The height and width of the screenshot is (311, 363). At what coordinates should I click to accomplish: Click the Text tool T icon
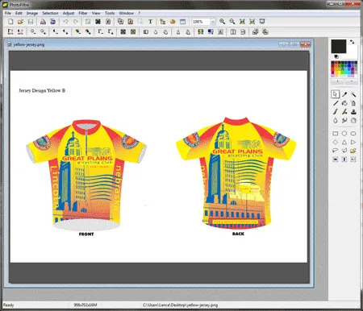coord(150,22)
